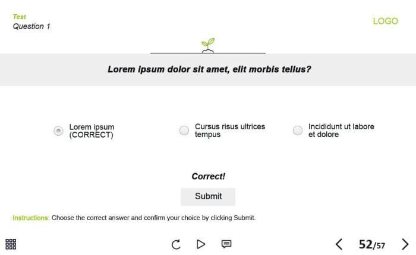Select radio button beside Lorem ipsum (CORRECT)
The height and width of the screenshot is (255, 416).
point(58,131)
